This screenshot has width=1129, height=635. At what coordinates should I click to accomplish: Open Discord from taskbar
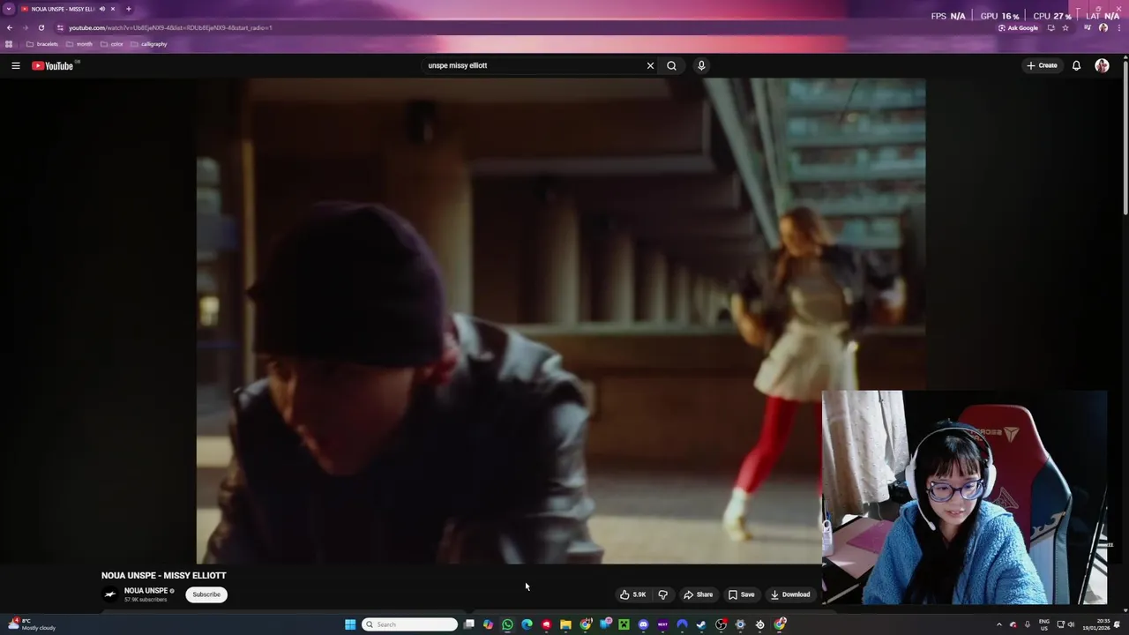(x=643, y=624)
